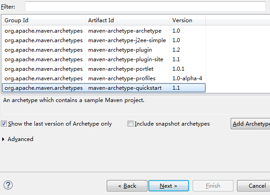
Task: Go to the previous step with the Back button
Action: pos(127,186)
